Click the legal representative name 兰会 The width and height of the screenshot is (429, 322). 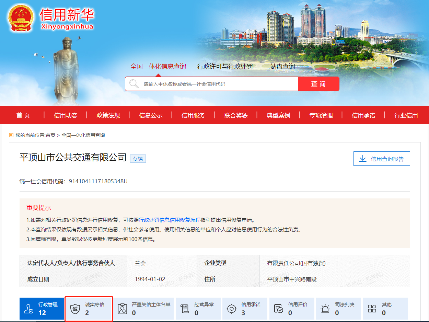pyautogui.click(x=140, y=263)
